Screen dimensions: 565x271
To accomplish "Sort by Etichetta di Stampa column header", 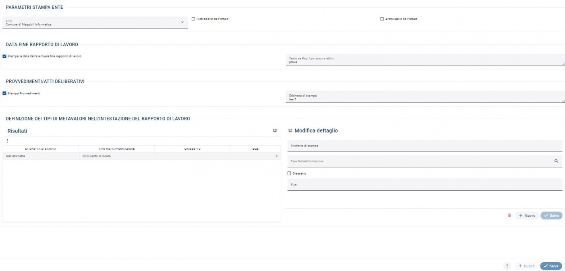I will click(41, 149).
